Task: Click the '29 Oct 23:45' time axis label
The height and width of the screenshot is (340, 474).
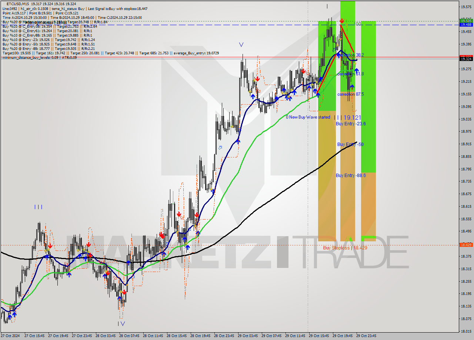Action: pos(366,336)
